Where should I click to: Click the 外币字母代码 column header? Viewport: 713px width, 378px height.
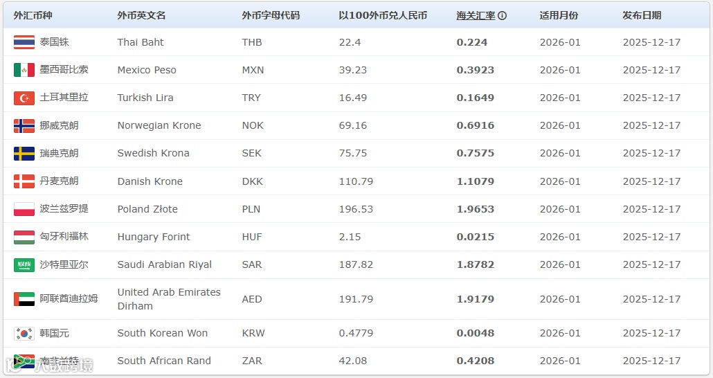click(271, 15)
